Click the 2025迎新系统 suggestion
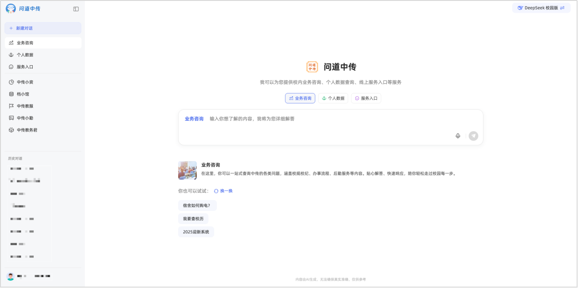Screen dimensions: 578x288 (x=196, y=232)
